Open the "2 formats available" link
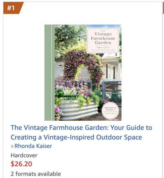This screenshot has height=178, width=164. (x=36, y=174)
